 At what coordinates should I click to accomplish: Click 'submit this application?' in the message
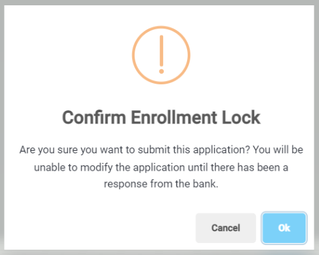[x=194, y=150]
